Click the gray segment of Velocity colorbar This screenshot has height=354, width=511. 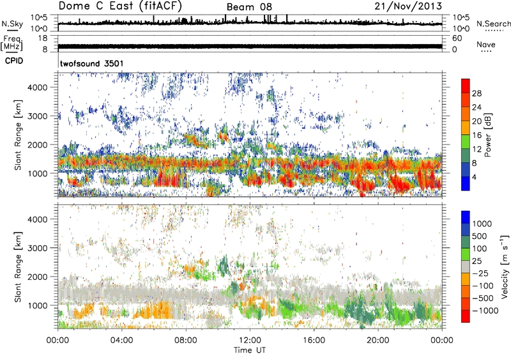coord(466,266)
